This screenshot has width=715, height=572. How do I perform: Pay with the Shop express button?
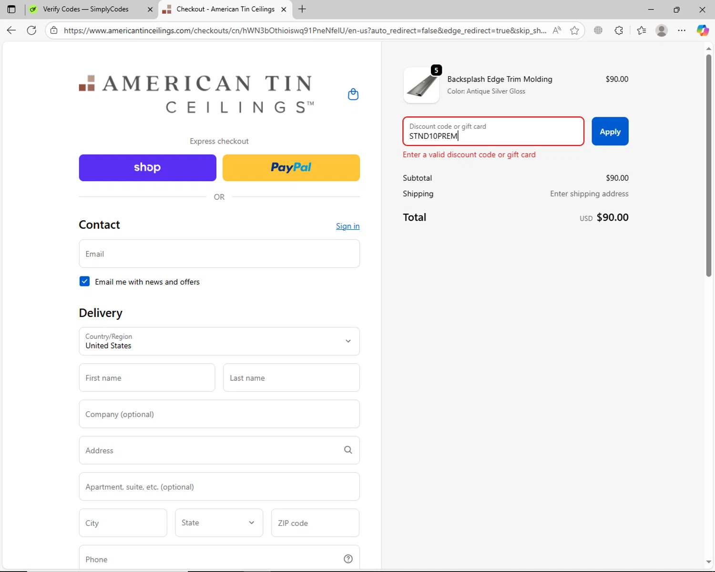click(x=148, y=168)
